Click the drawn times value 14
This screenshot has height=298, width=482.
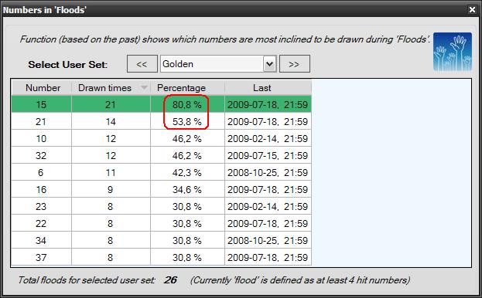[111, 122]
